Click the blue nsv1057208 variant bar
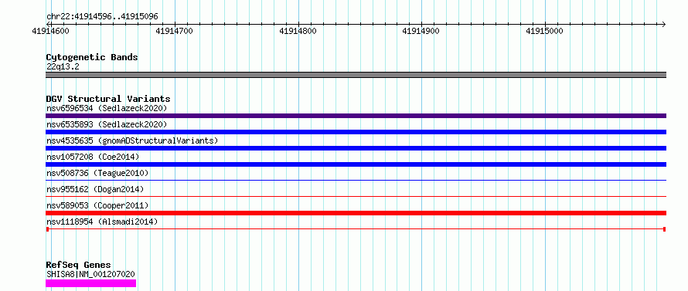The height and width of the screenshot is (291, 688). (x=356, y=164)
